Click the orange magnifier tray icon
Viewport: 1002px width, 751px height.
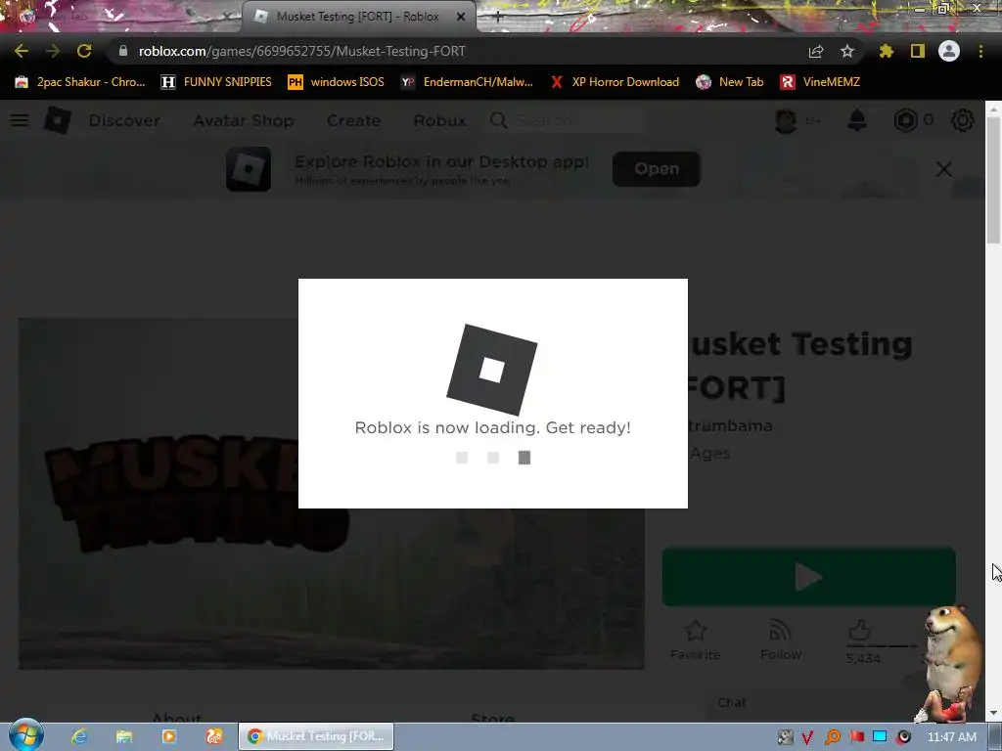[x=833, y=737]
